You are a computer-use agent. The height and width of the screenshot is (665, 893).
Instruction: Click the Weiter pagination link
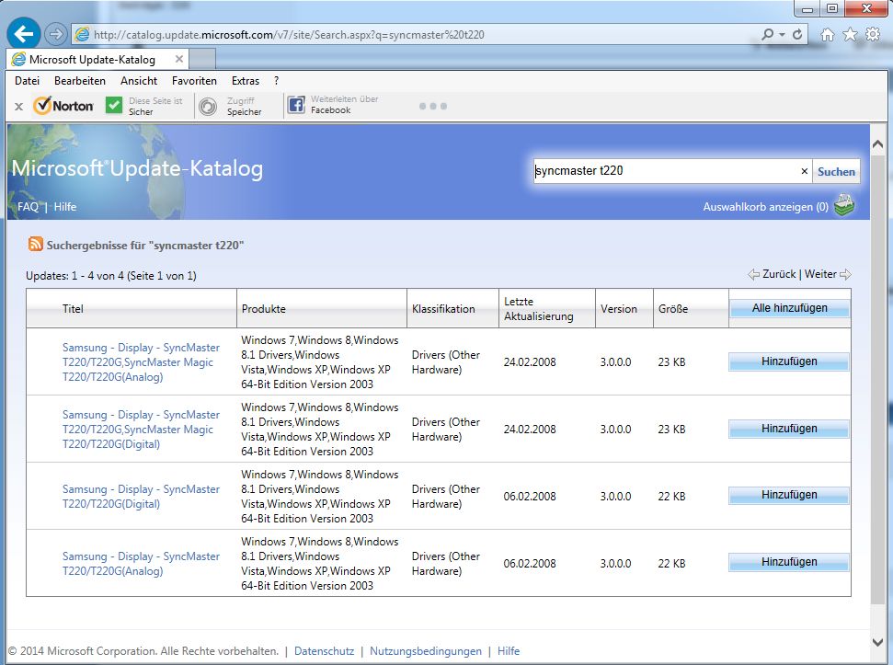coord(820,274)
